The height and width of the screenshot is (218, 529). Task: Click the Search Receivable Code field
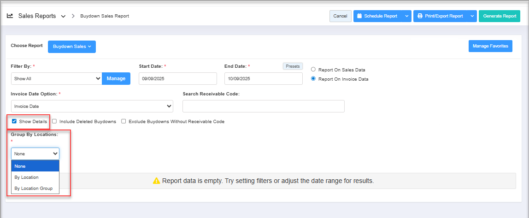point(263,106)
